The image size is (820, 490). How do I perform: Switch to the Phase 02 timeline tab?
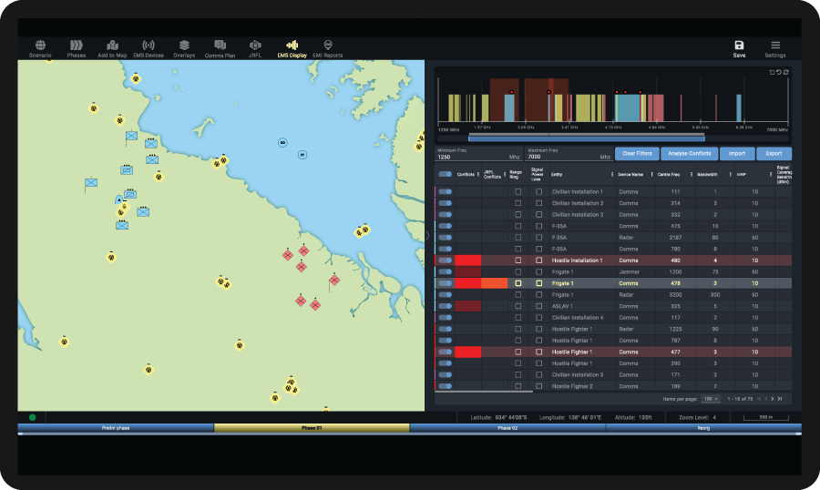click(x=507, y=427)
